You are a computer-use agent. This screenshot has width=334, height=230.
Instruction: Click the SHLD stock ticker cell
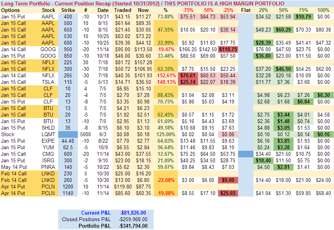49,128
